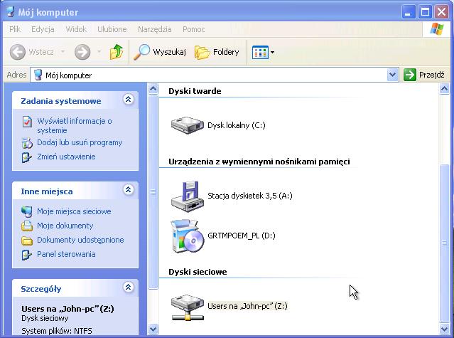The image size is (454, 338).
Task: Click the left pane scrollbar thumb
Action: [153, 192]
